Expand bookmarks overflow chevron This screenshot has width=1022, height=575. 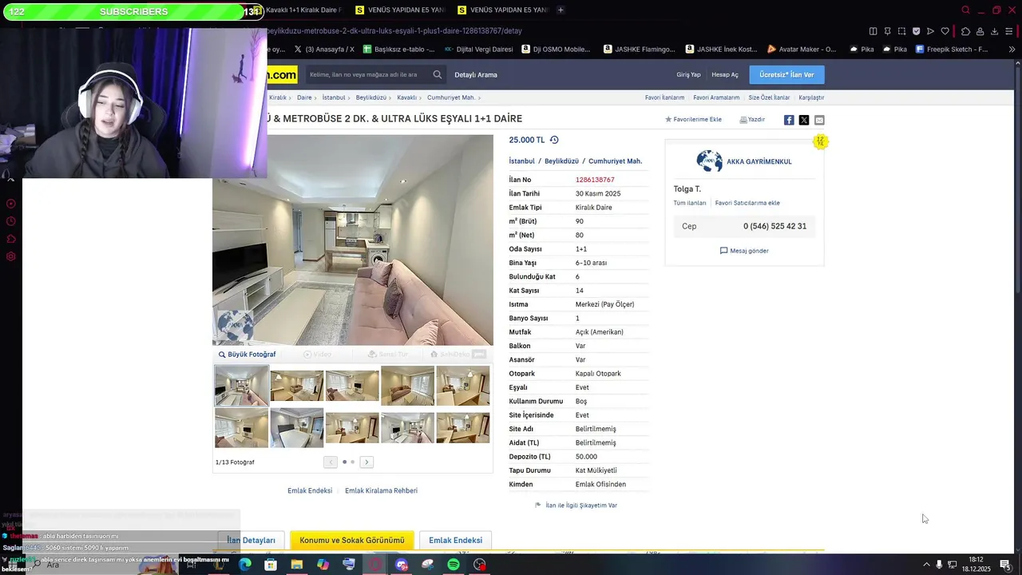click(x=1012, y=49)
